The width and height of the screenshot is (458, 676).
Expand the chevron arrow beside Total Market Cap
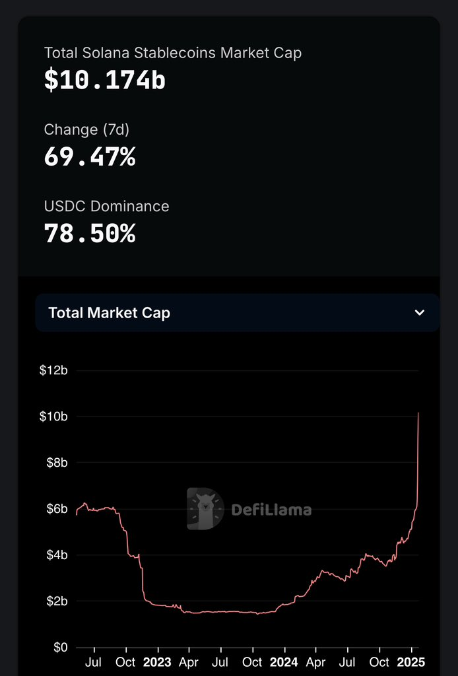point(420,313)
